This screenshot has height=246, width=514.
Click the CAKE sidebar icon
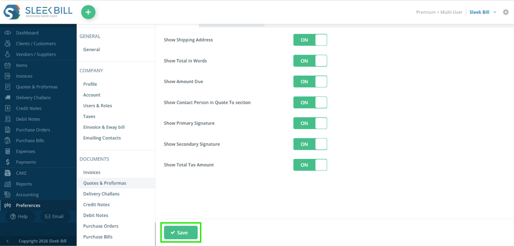click(x=8, y=173)
